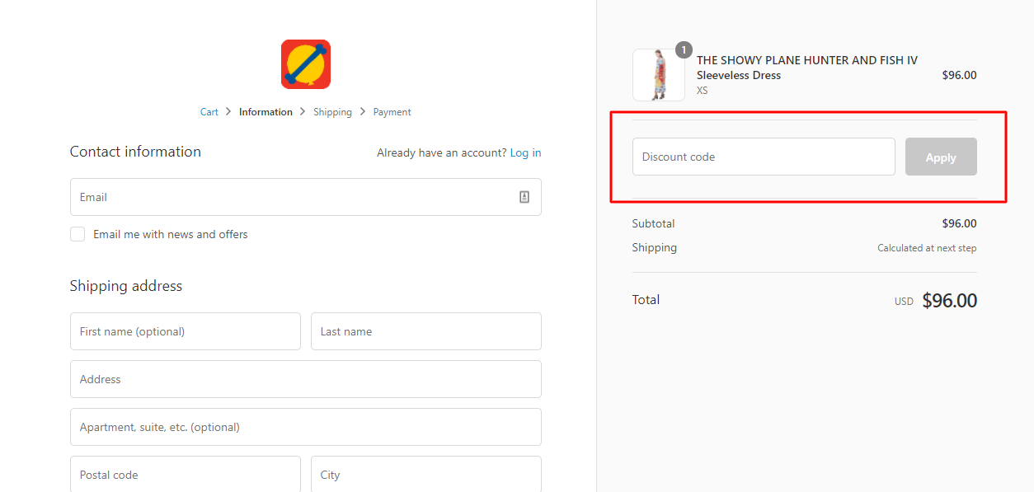Click the USD currency label
1034x492 pixels.
point(904,302)
